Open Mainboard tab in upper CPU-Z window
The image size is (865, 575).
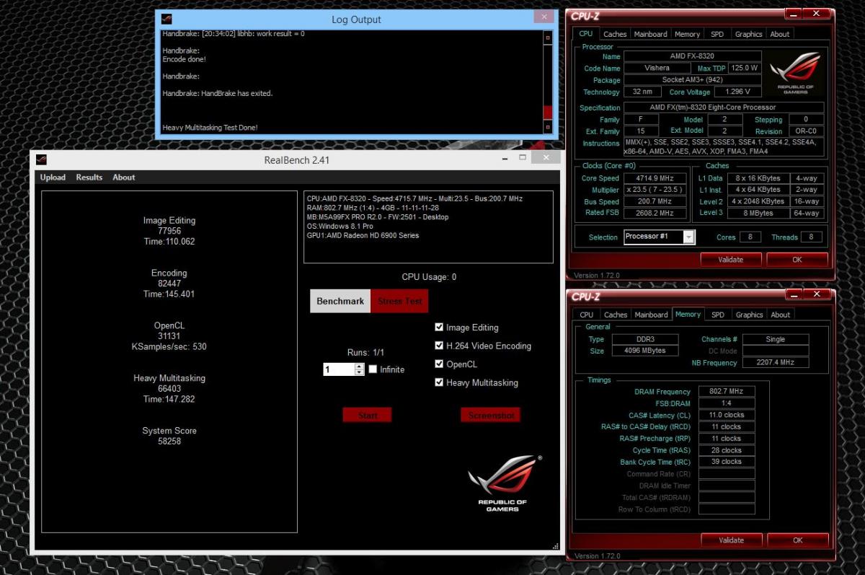[x=650, y=34]
